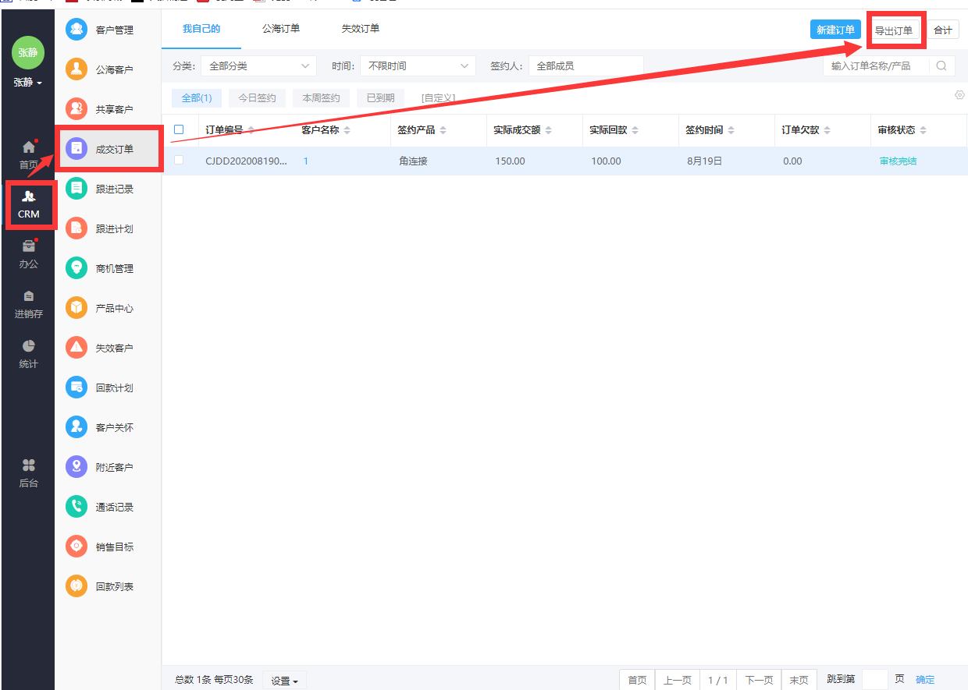The width and height of the screenshot is (968, 690).
Task: Click order search input field
Action: click(877, 66)
